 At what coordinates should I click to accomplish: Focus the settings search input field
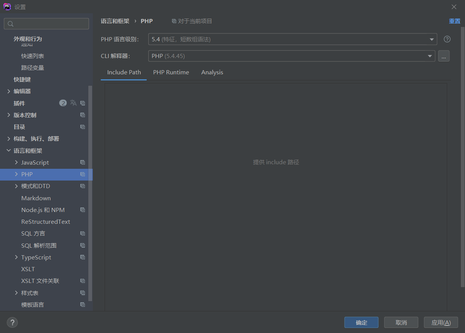46,24
